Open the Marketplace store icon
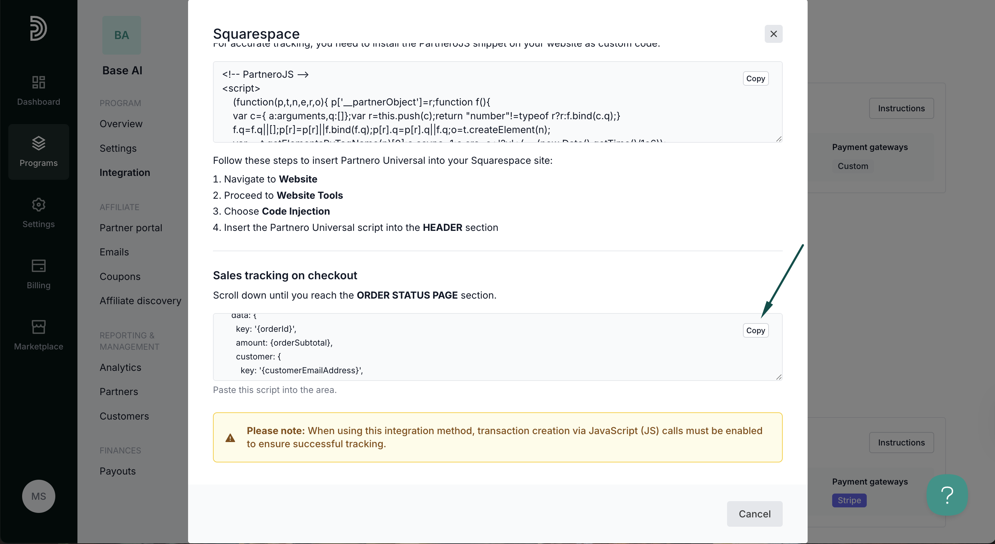The image size is (995, 544). coord(39,327)
